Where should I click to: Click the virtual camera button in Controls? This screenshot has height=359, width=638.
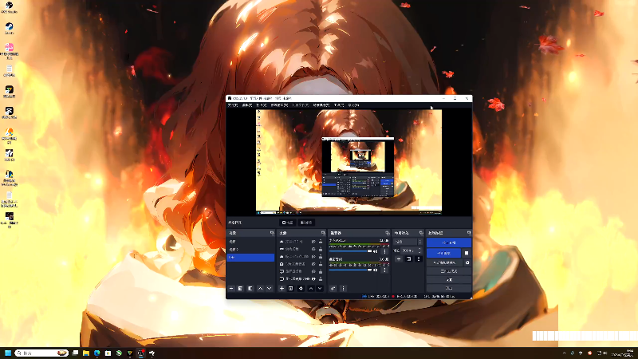pyautogui.click(x=444, y=263)
